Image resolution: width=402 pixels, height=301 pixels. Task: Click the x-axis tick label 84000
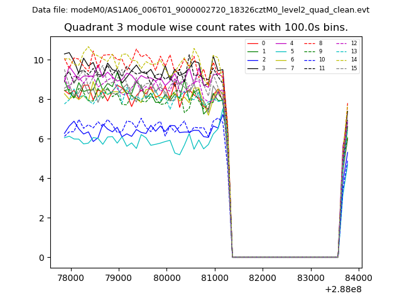359,278
